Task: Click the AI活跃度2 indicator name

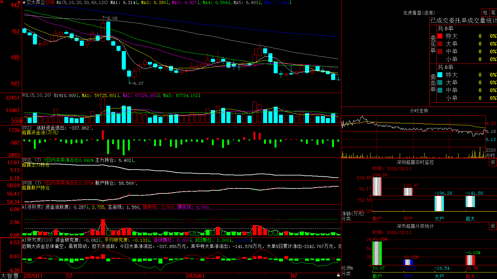Action: (33, 207)
